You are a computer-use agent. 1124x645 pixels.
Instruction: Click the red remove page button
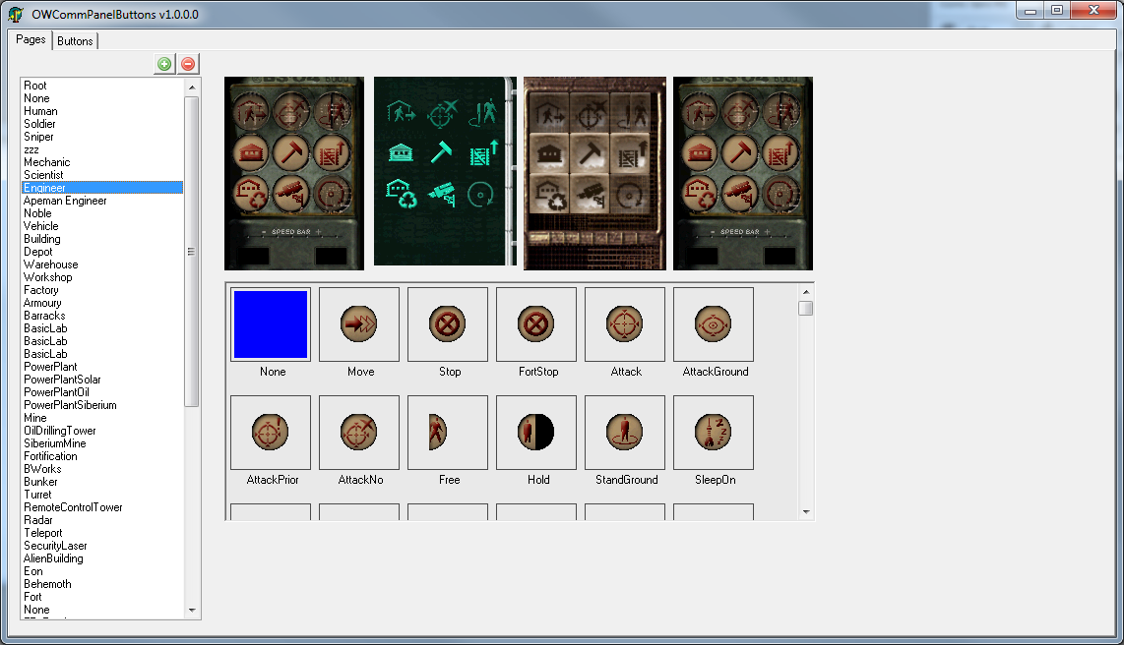click(188, 64)
